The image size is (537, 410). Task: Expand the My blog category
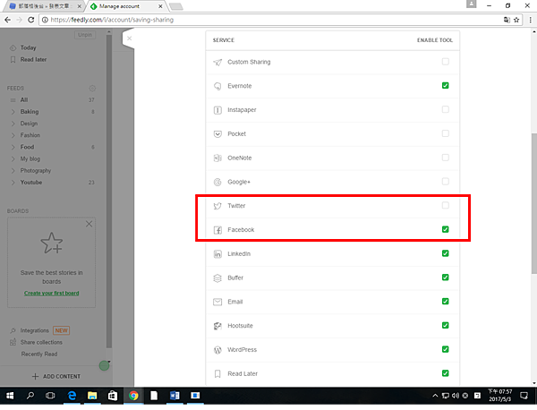(13, 159)
